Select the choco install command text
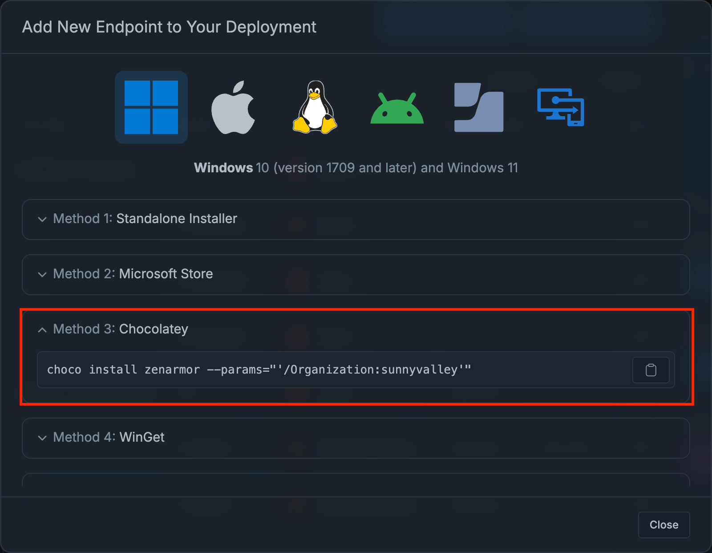 tap(259, 370)
